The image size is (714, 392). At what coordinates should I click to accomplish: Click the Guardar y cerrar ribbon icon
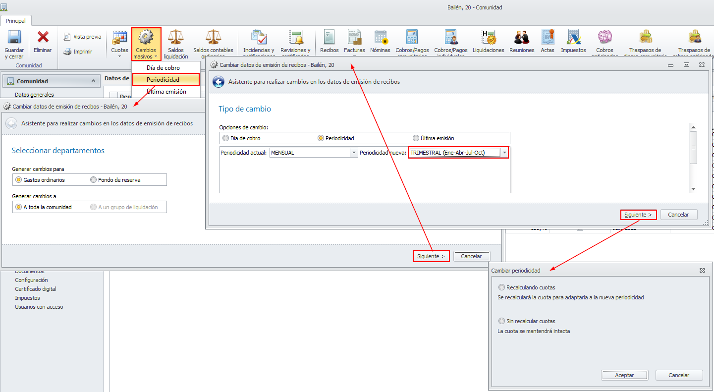coord(14,37)
